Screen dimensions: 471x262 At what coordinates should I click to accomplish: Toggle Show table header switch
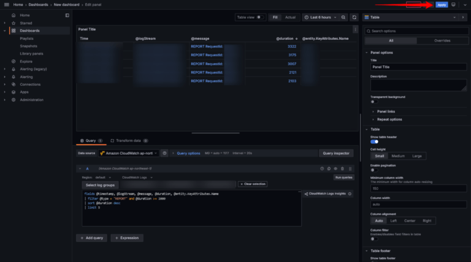click(x=374, y=142)
